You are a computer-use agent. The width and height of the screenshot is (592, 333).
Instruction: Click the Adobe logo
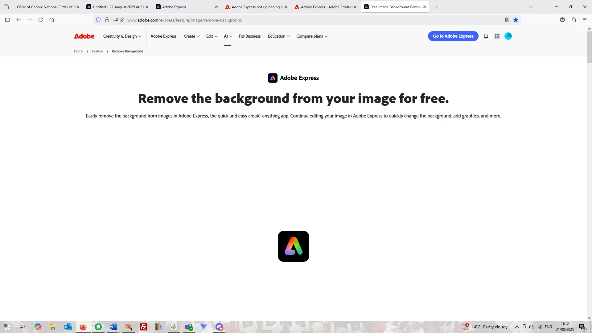(x=84, y=36)
